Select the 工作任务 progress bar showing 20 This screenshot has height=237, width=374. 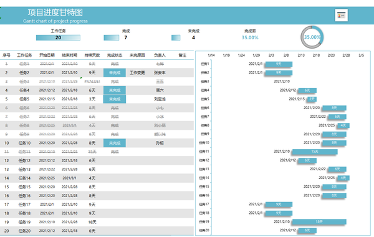pyautogui.click(x=58, y=37)
